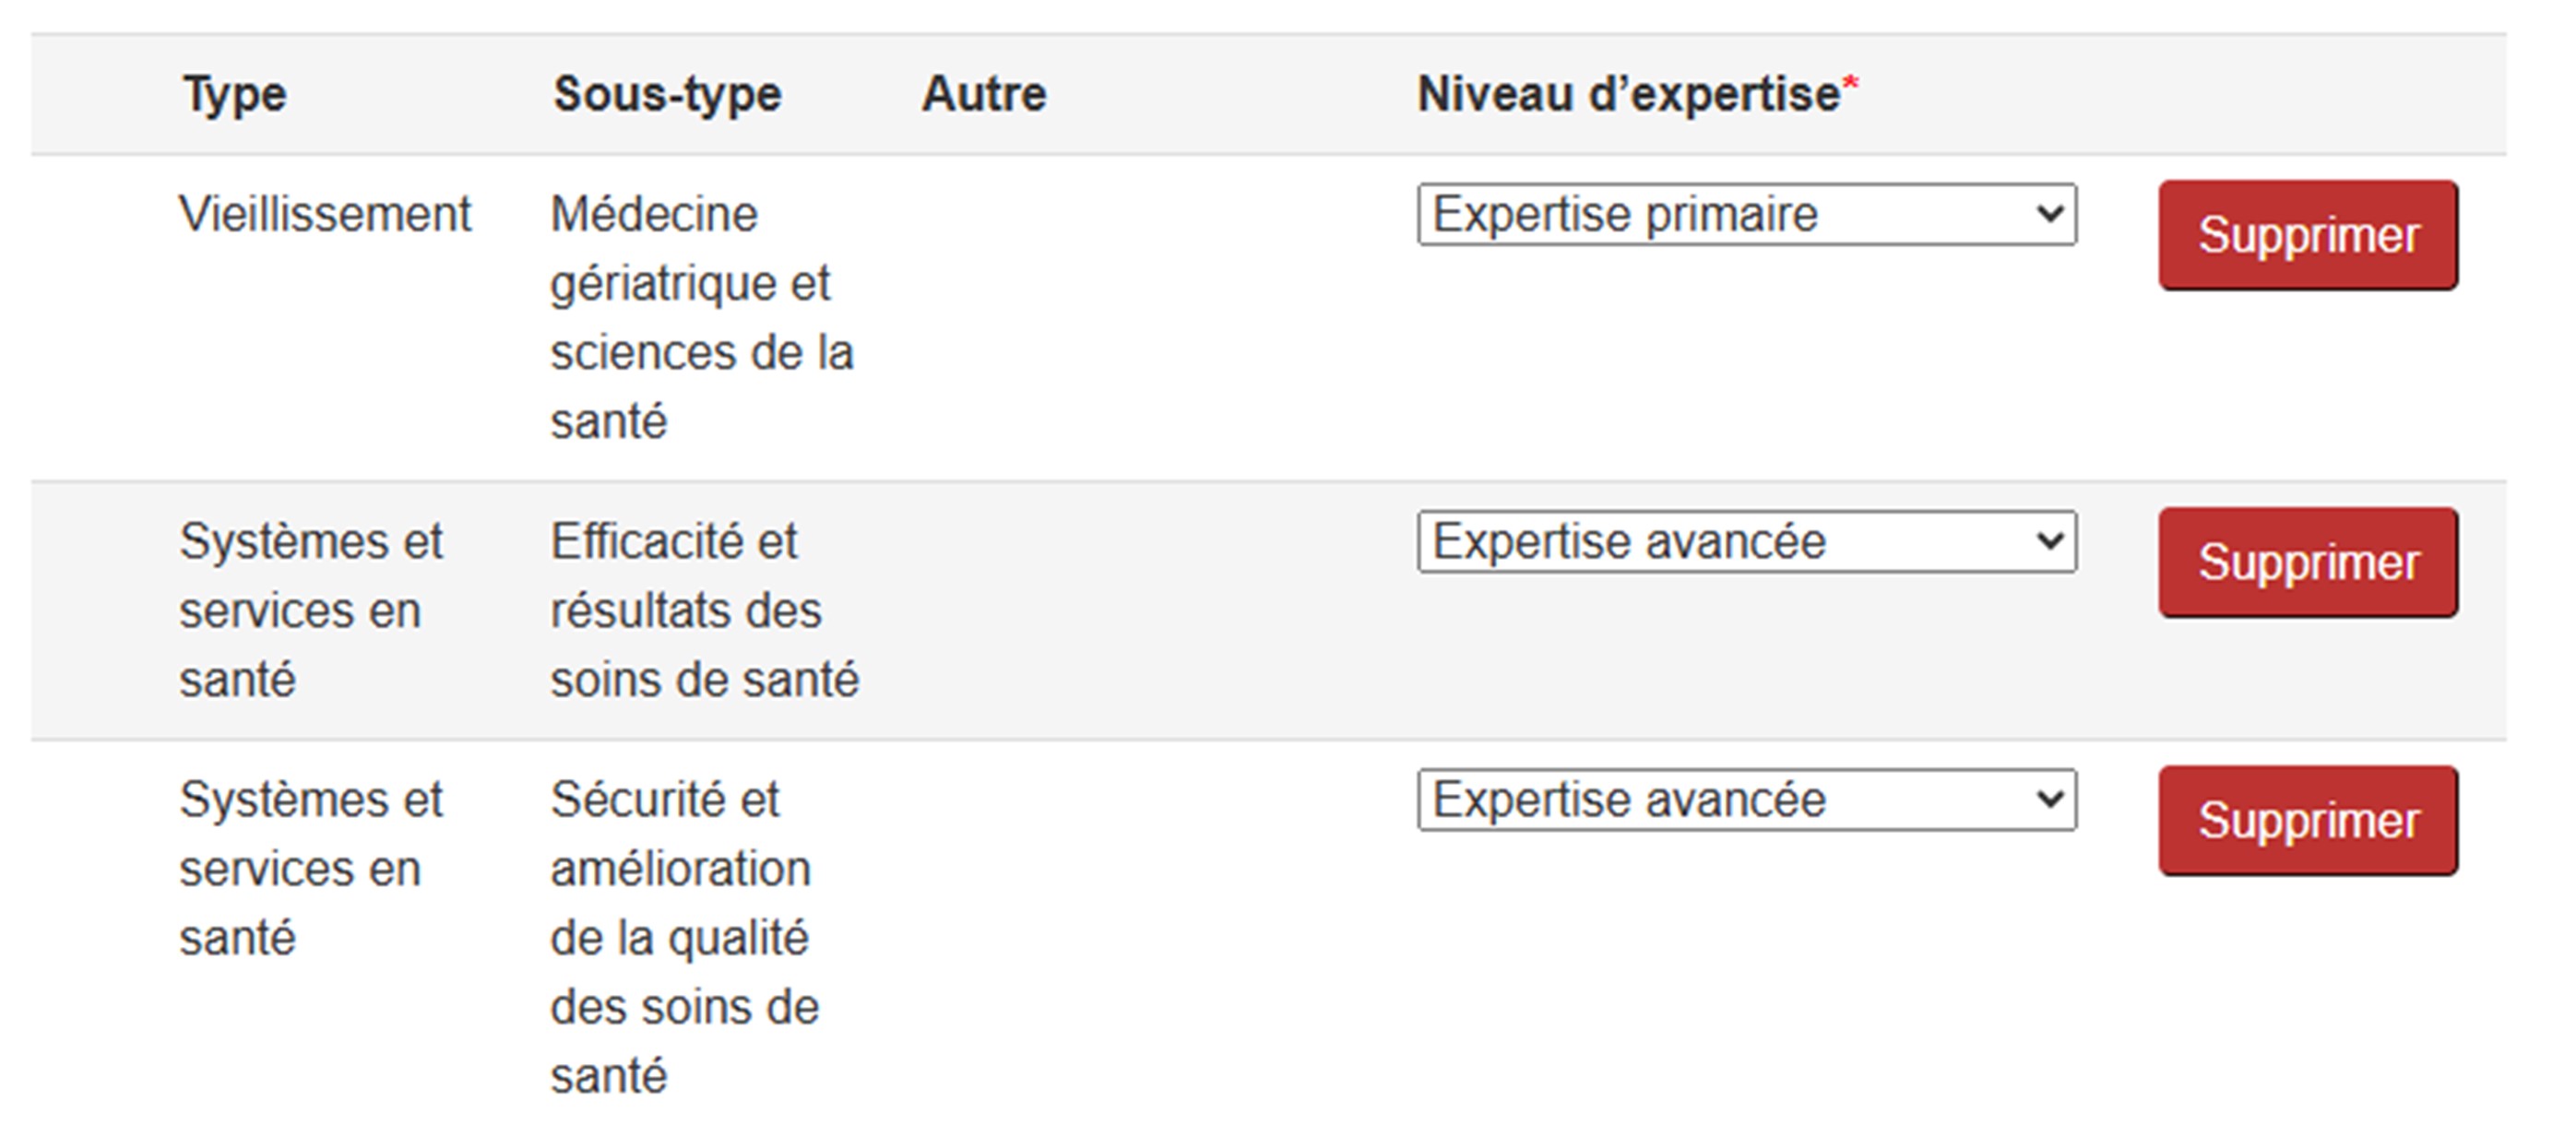Click the Niveau d'expertise column header

[x=1628, y=95]
